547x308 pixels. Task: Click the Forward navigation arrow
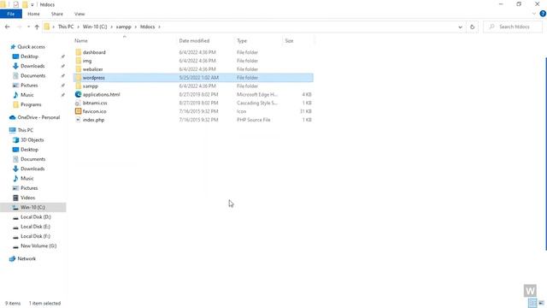[19, 27]
